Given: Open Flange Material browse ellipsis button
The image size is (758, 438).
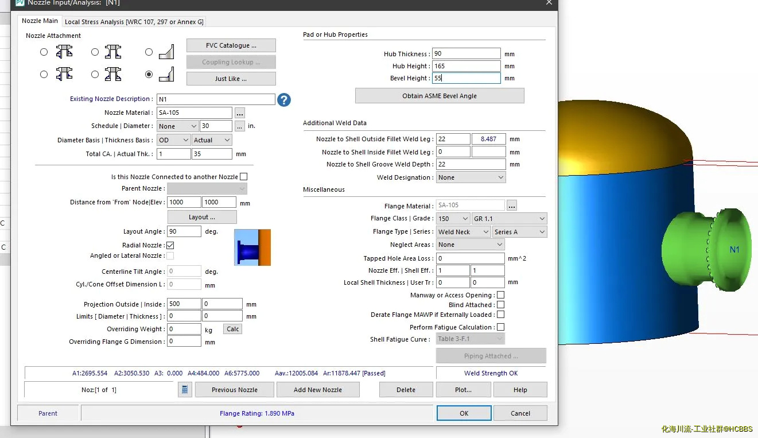Looking at the screenshot, I should tap(512, 206).
